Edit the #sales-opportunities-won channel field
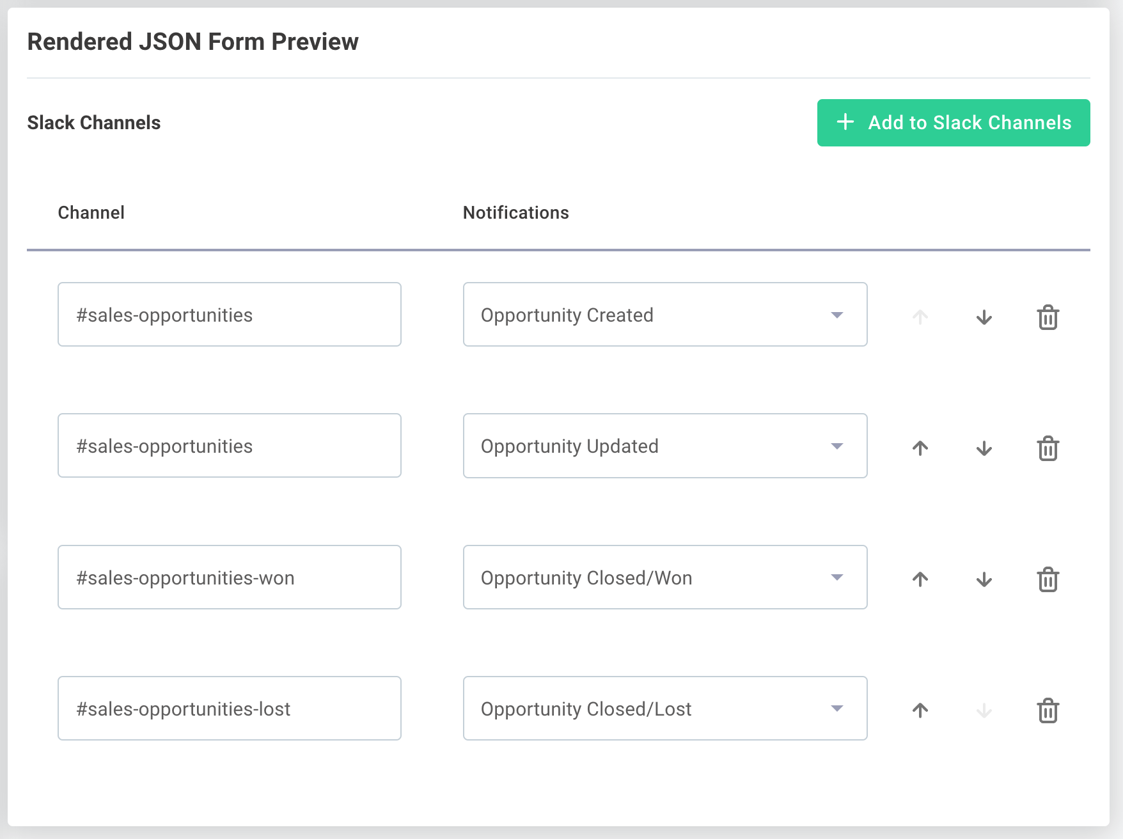 click(229, 577)
